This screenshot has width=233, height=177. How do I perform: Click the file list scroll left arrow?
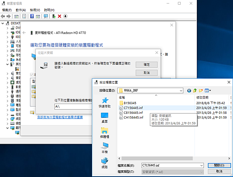coord(119,158)
